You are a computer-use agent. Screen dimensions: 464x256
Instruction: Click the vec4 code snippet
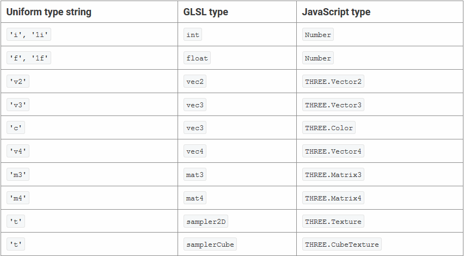point(195,151)
